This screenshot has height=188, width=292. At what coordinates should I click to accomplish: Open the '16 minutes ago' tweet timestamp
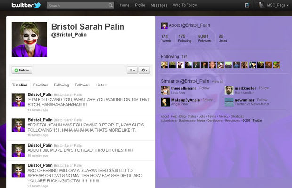(x=38, y=135)
